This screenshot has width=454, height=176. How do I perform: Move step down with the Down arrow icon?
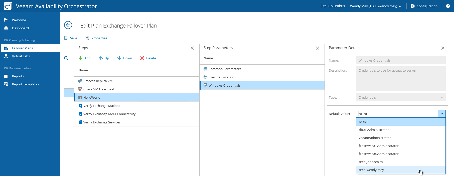(x=119, y=58)
